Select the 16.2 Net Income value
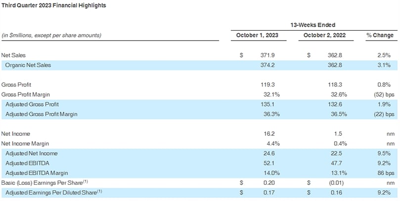Viewport: 400px width, 201px height. click(x=269, y=134)
